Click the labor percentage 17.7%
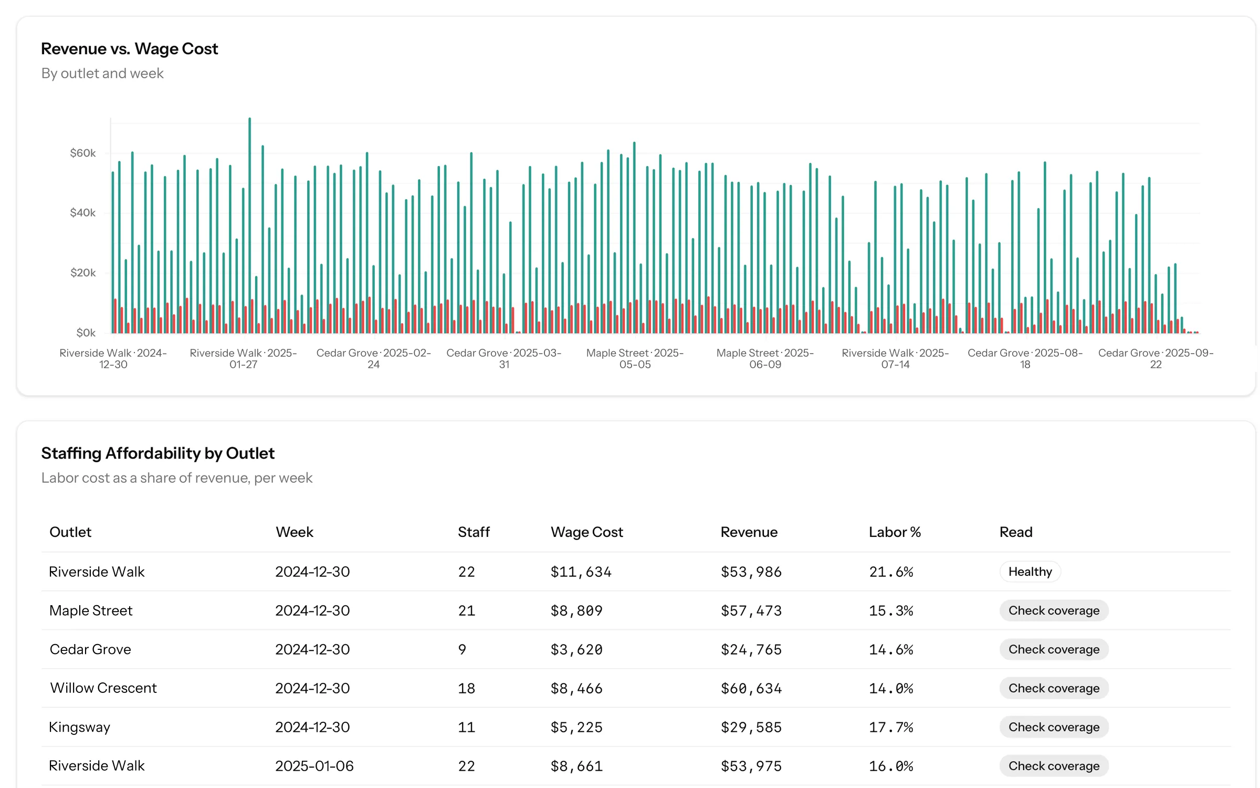The height and width of the screenshot is (788, 1260). point(891,727)
